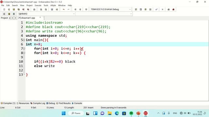Click the taskbar search box
The image size is (209, 117).
point(76,113)
